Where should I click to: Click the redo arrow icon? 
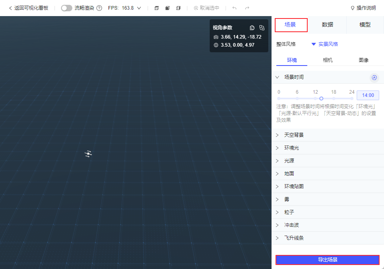point(247,8)
